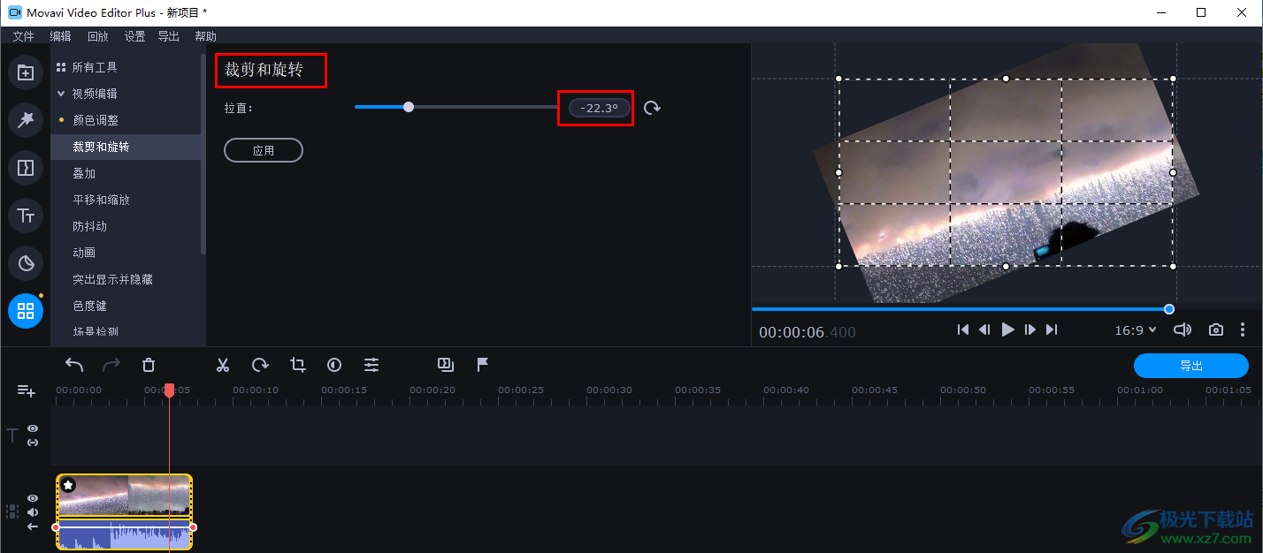Image resolution: width=1263 pixels, height=553 pixels.
Task: Skip to the start of video
Action: (x=963, y=330)
